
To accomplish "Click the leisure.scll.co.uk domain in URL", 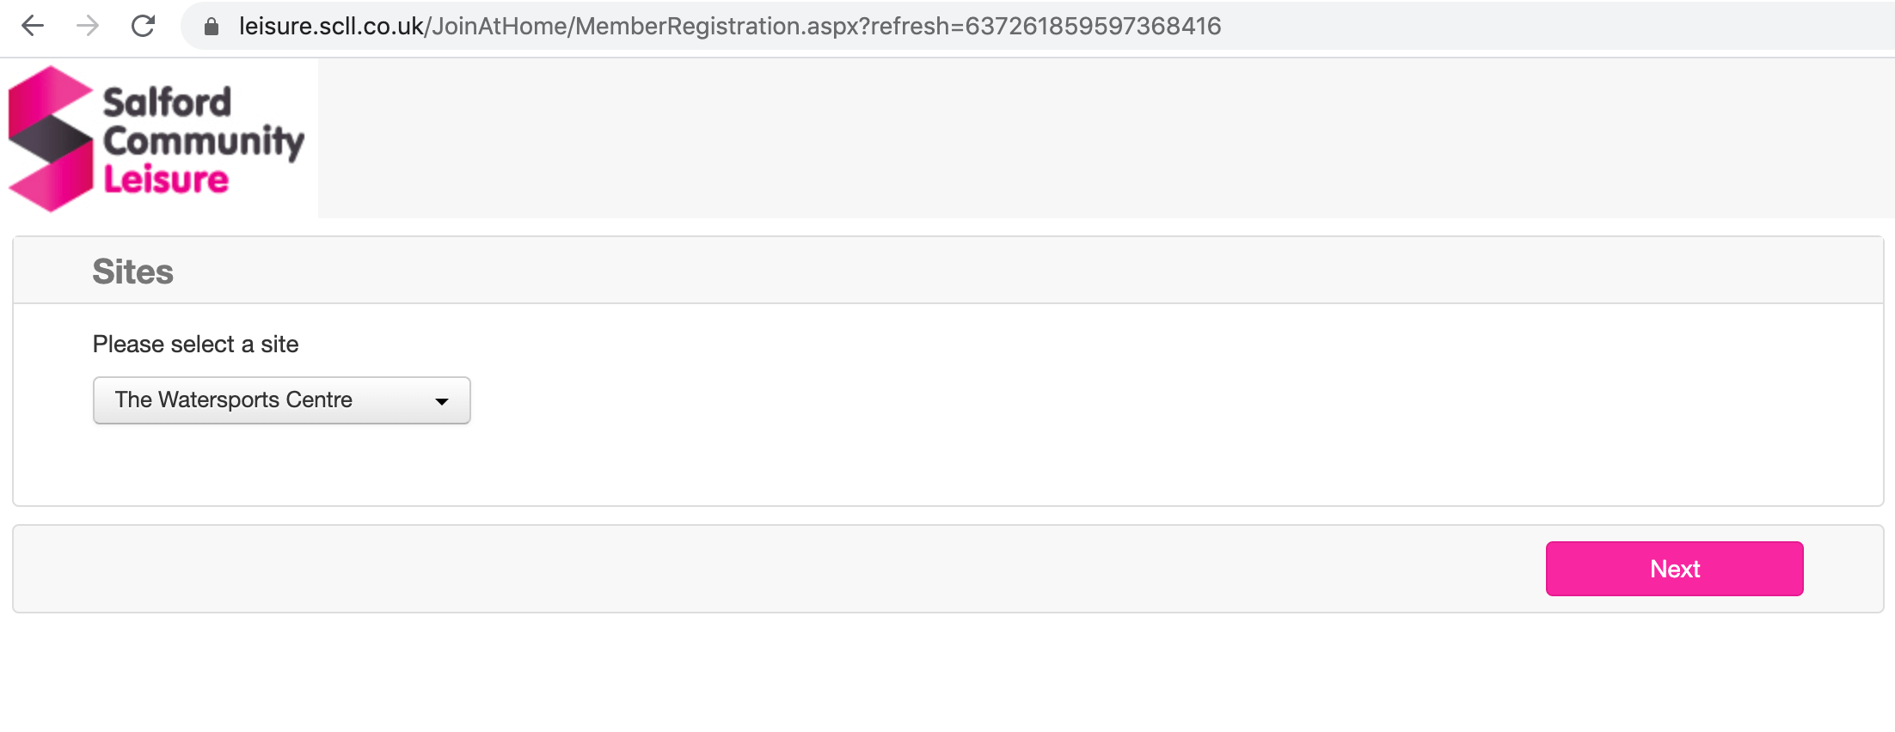I will [x=331, y=26].
